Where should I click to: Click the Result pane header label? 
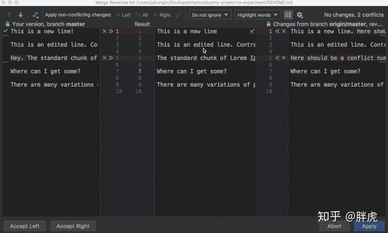(x=142, y=24)
